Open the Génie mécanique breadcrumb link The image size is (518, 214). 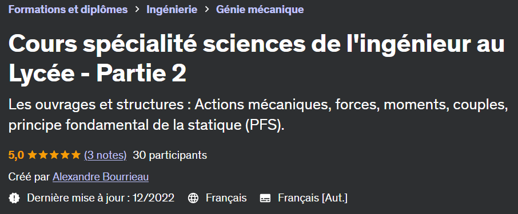tap(260, 10)
